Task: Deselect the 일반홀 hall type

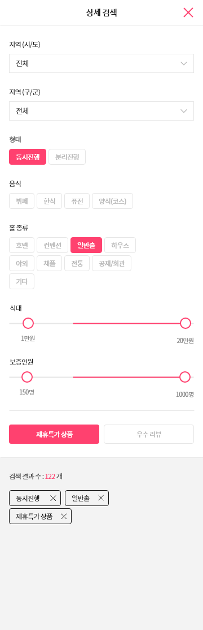Action: click(86, 245)
